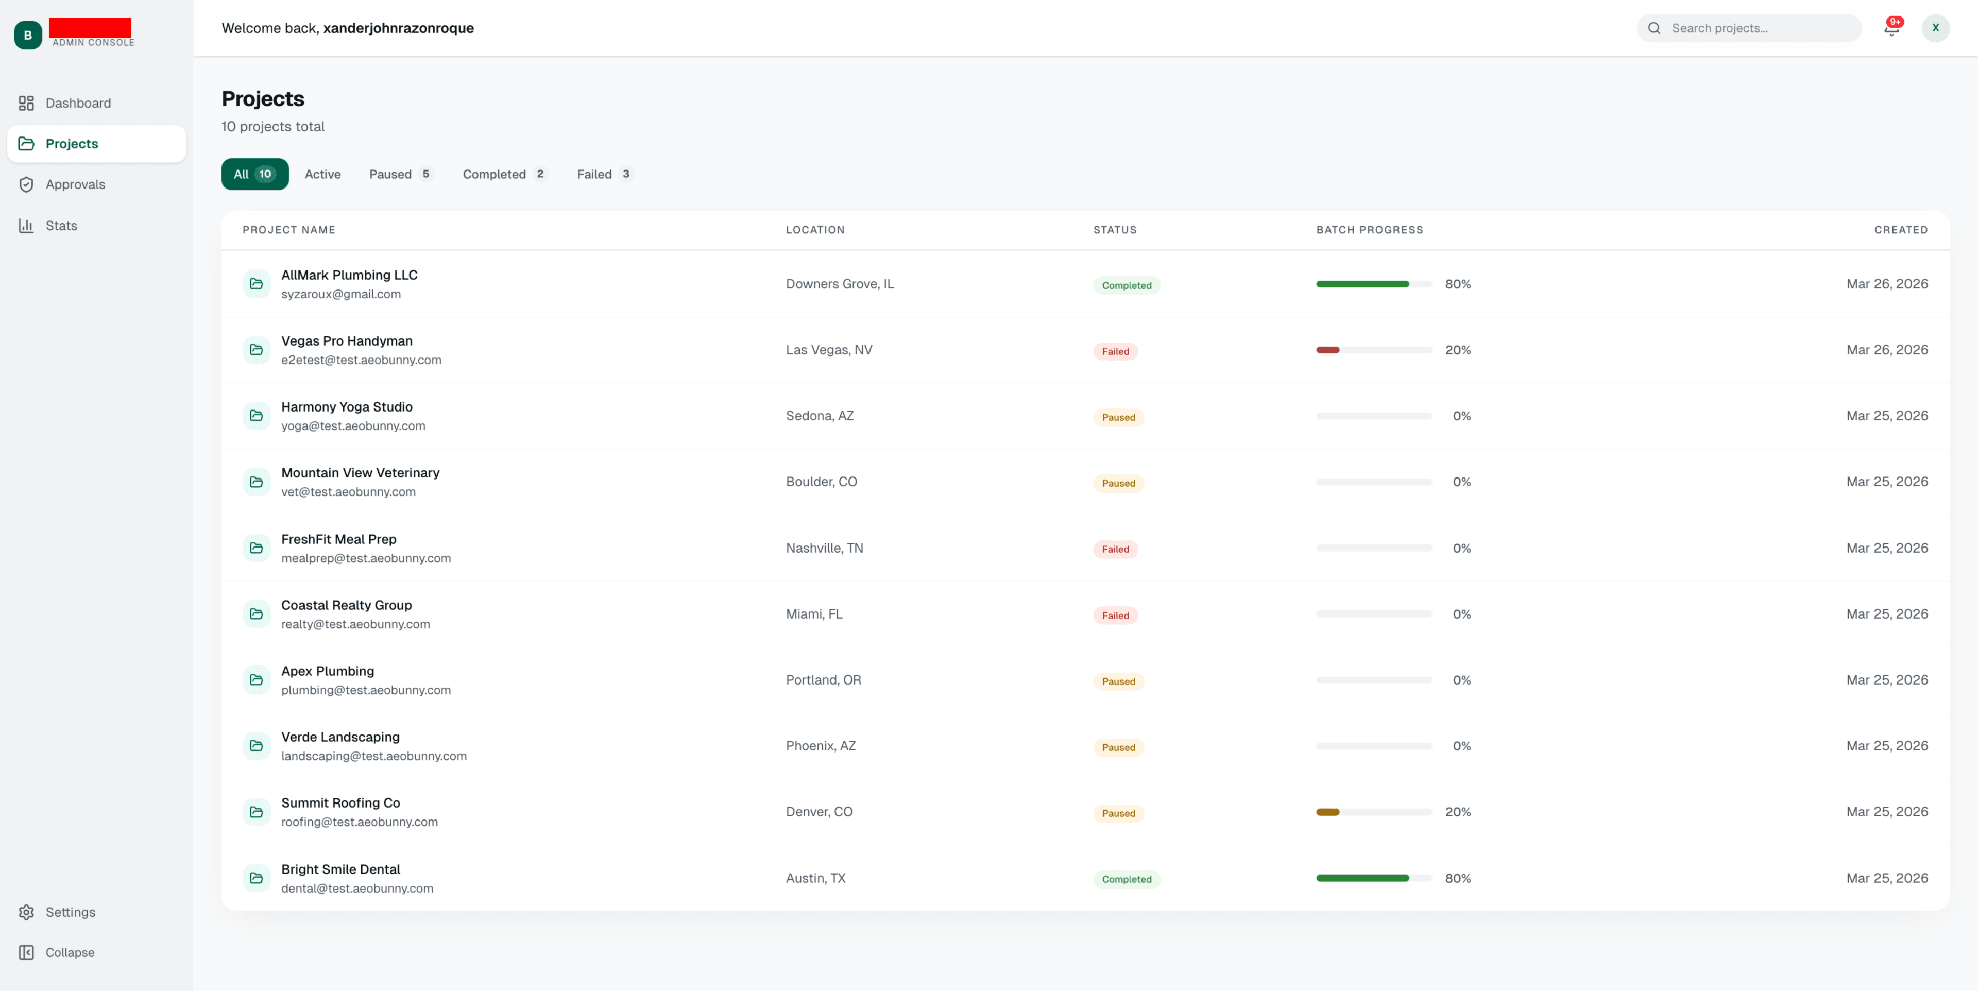Viewport: 1978px width, 991px height.
Task: Click the search magnifier icon
Action: tap(1654, 28)
